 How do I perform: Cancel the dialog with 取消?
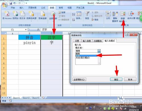pos(130,80)
